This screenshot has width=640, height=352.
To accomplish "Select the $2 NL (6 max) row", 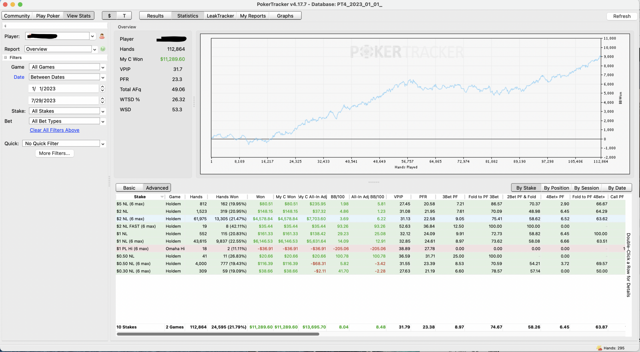I will pos(370,219).
